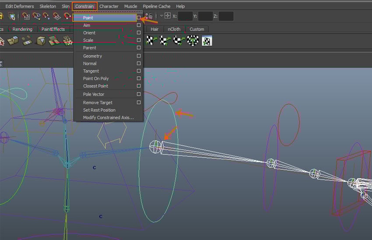
Task: Enable the Snap to grids magnet icon
Action: (x=26, y=17)
